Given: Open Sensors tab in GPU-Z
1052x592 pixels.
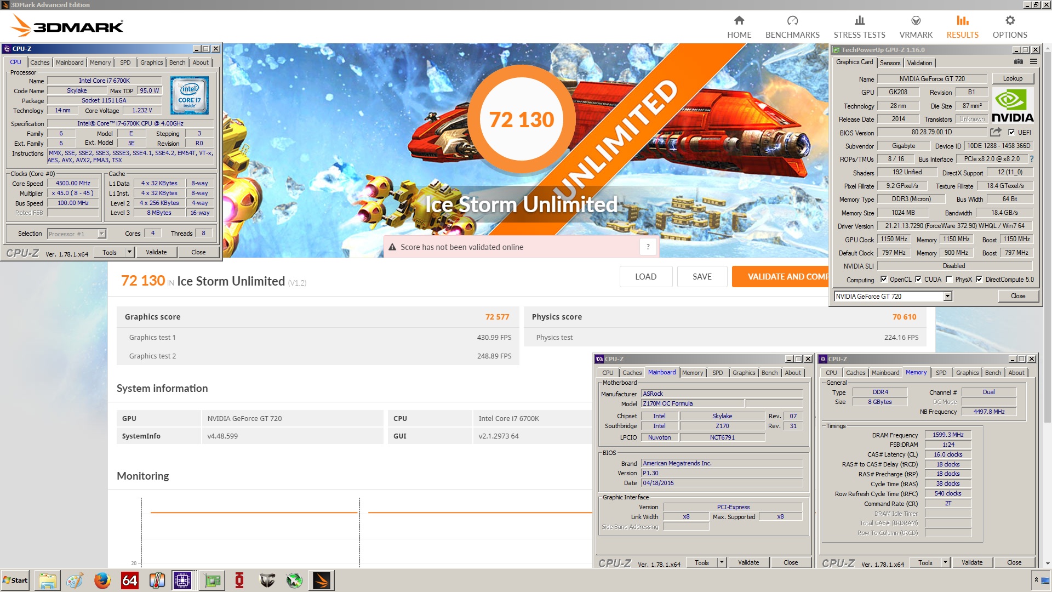Looking at the screenshot, I should [x=890, y=63].
